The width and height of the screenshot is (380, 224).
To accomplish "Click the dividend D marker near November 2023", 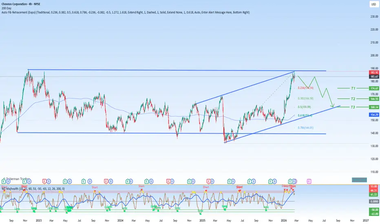I will click(110, 181).
